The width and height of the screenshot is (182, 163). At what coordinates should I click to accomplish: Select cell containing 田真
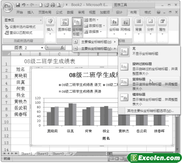pos(20,82)
